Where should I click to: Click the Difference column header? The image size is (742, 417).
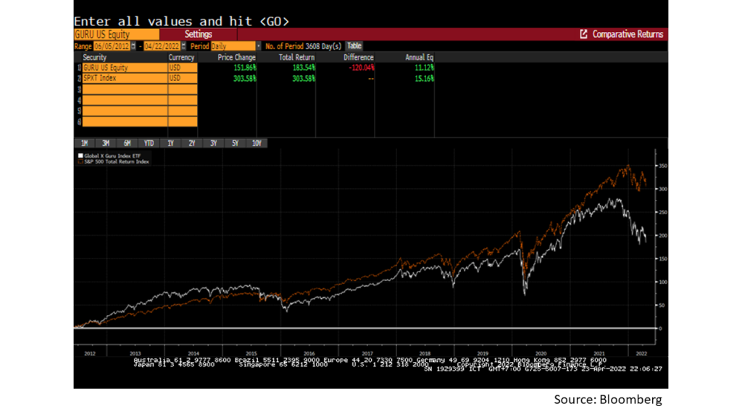(x=359, y=57)
